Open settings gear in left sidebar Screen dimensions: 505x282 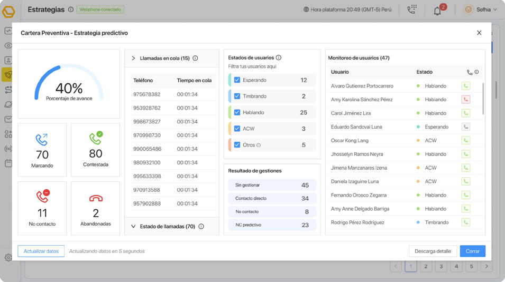8,258
